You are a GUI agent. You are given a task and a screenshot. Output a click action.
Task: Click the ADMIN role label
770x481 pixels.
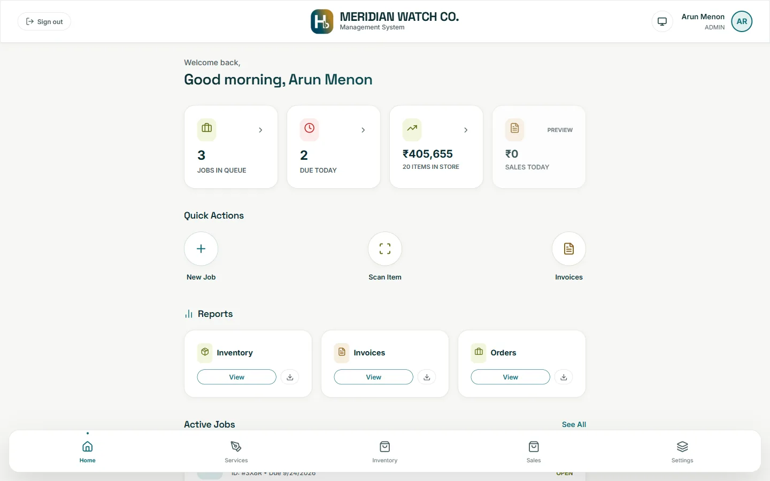point(715,27)
